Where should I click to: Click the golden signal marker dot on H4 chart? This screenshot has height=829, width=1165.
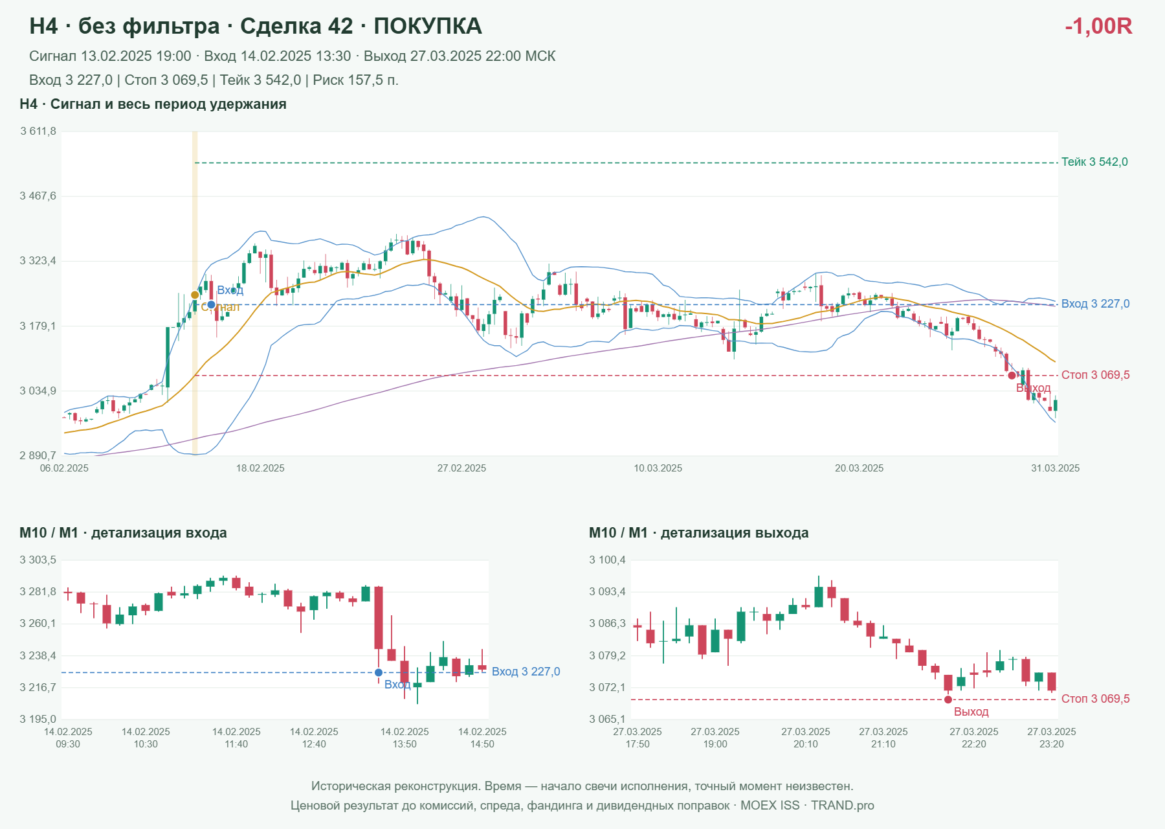pos(195,295)
